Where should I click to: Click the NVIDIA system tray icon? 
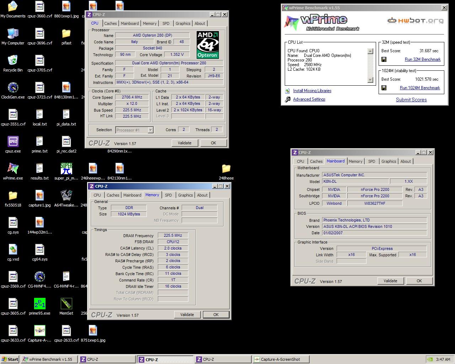point(430,359)
